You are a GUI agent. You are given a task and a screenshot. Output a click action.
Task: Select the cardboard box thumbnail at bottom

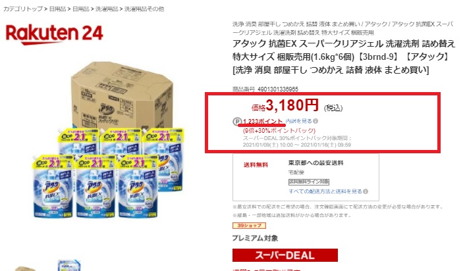[x=25, y=268]
